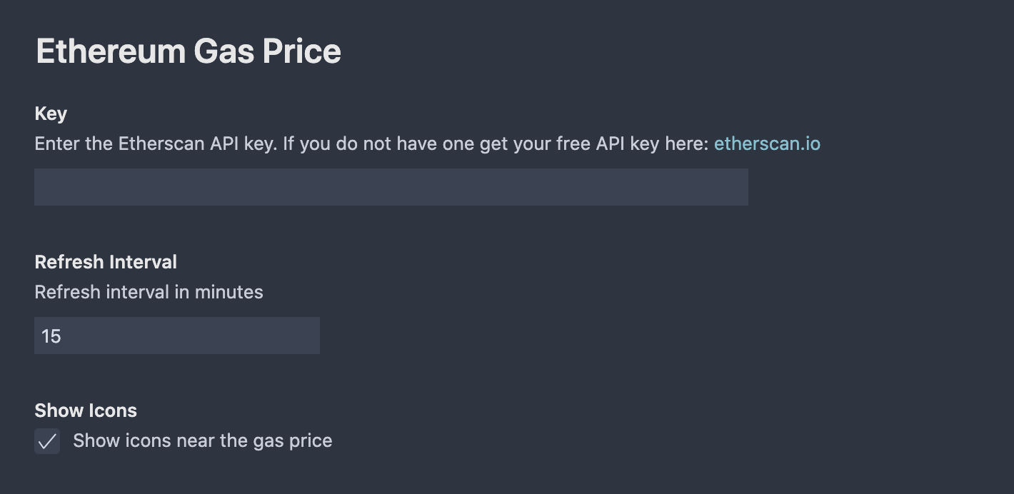Focus the empty Etherscan API key field
Viewport: 1014px width, 494px height.
[x=391, y=187]
